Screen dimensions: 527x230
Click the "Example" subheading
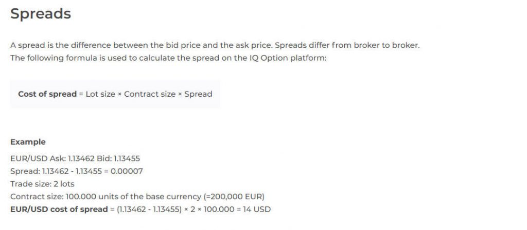click(28, 142)
